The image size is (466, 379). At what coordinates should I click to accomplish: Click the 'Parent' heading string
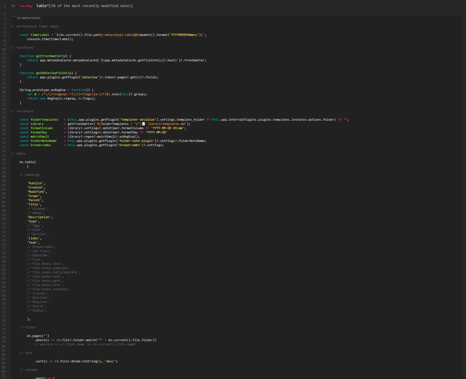coord(34,200)
